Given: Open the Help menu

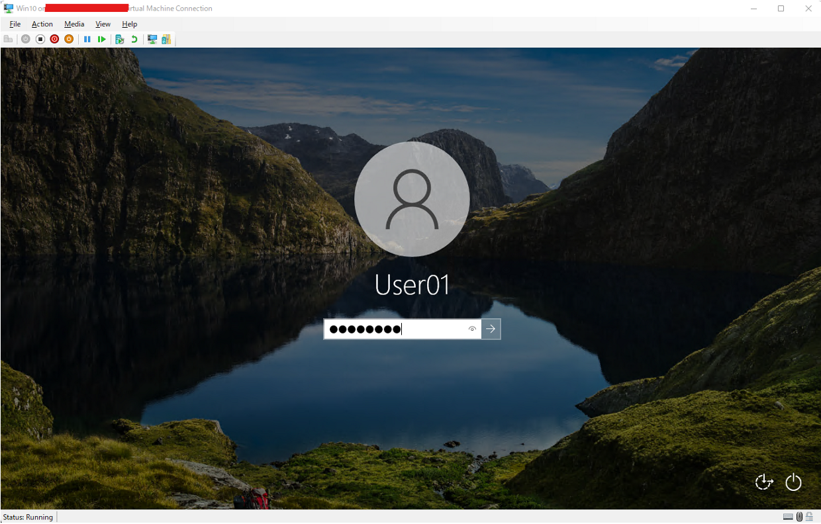Looking at the screenshot, I should pos(129,24).
